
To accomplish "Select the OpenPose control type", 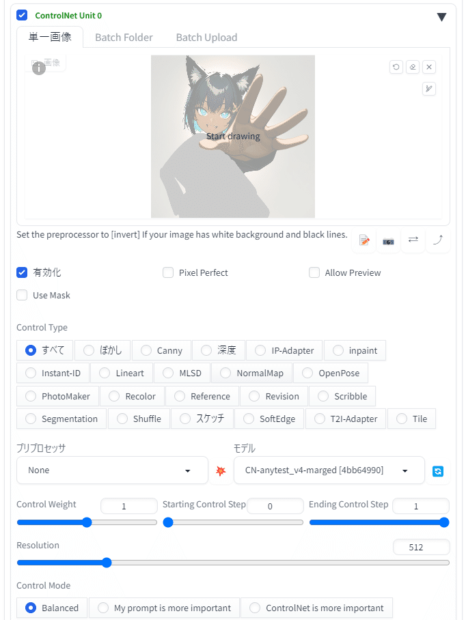I will [x=331, y=374].
